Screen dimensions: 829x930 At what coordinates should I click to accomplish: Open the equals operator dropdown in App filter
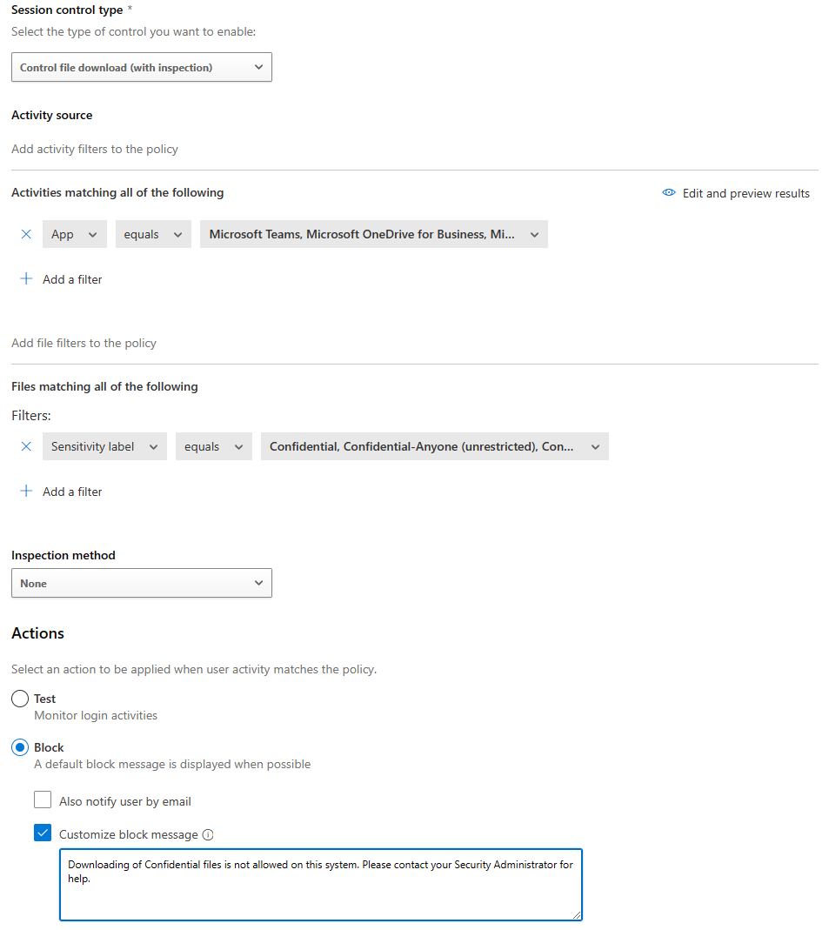tap(154, 234)
